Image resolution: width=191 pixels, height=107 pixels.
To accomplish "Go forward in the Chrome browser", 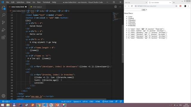I will click(x=129, y=6).
